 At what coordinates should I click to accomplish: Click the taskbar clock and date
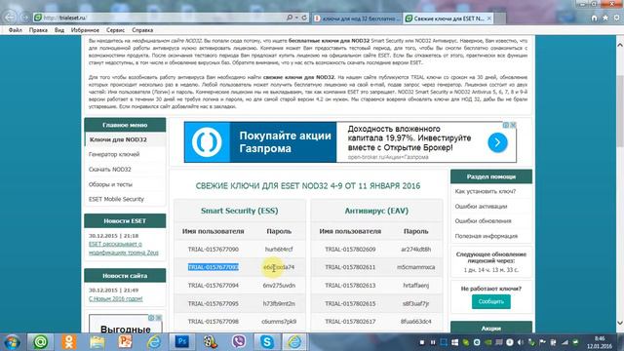pyautogui.click(x=600, y=342)
